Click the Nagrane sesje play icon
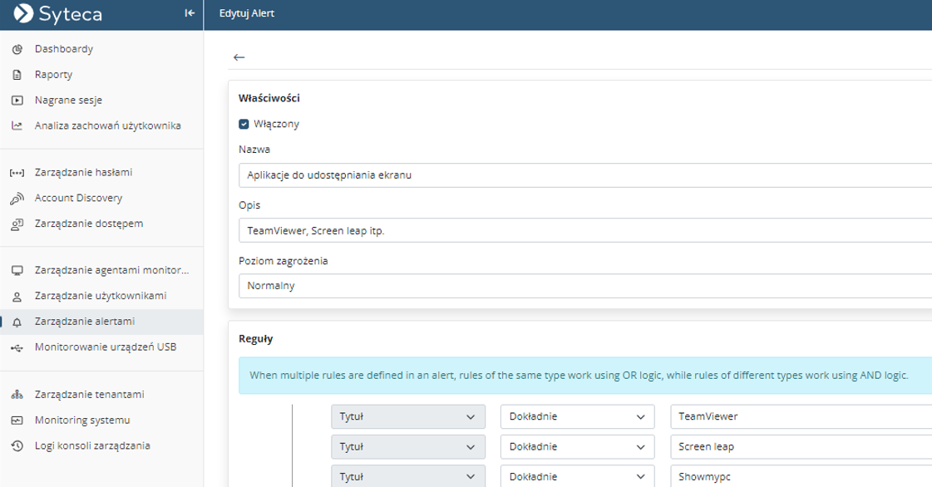Screen dimensions: 932x487 (17, 101)
